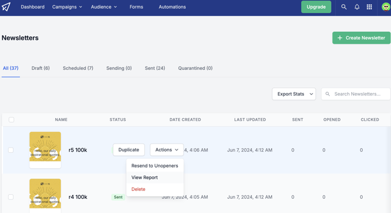The image size is (391, 213).
Task: Click the NAME column header
Action: click(x=61, y=120)
